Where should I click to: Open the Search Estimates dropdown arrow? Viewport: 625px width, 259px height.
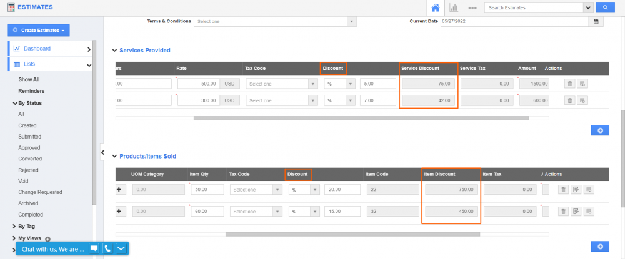click(x=587, y=7)
